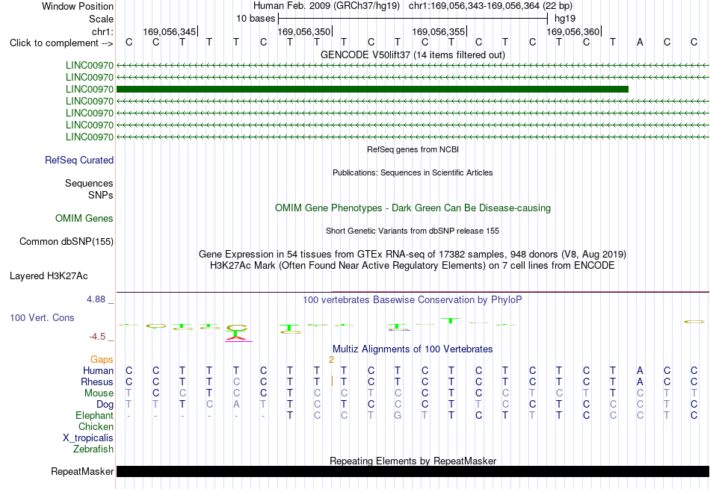Click the '100 Vert. Cons' track label
Screen dimensions: 710x489
(x=42, y=317)
